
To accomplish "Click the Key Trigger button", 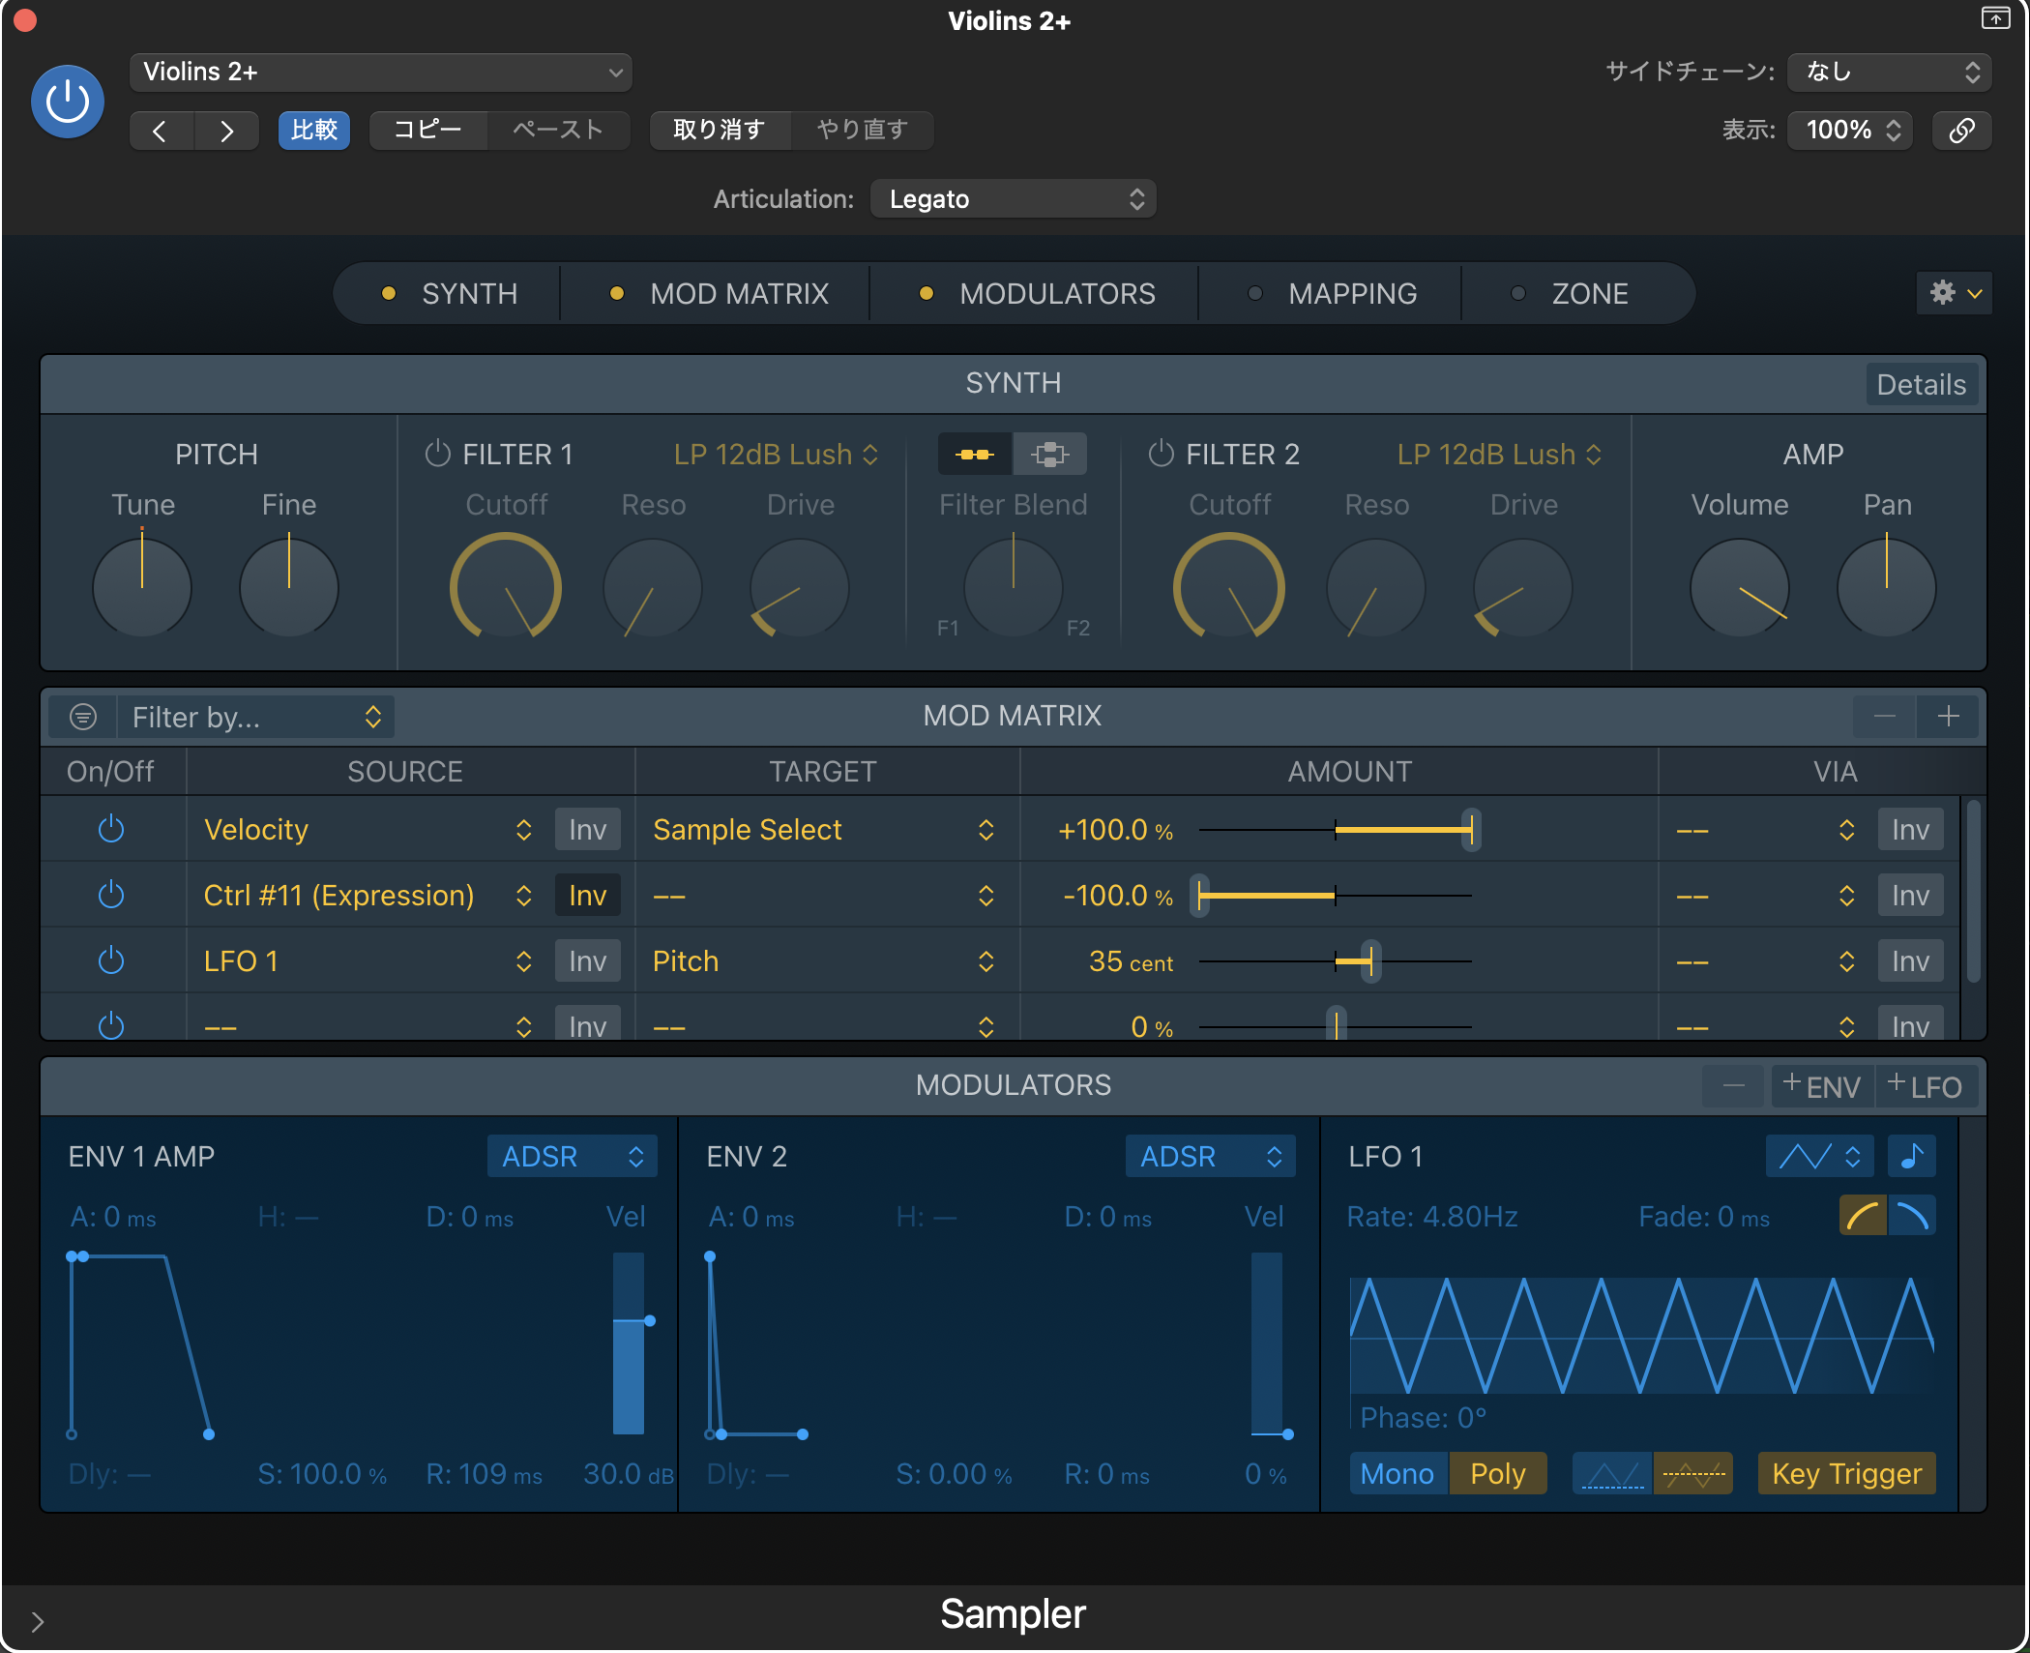I will pyautogui.click(x=1845, y=1474).
